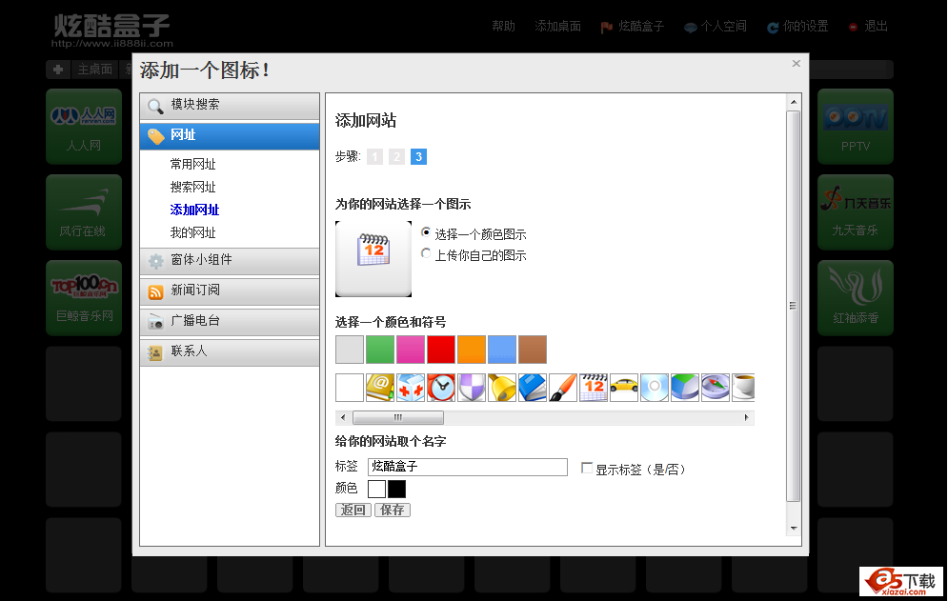Choose the yellow bell symbol

click(502, 388)
